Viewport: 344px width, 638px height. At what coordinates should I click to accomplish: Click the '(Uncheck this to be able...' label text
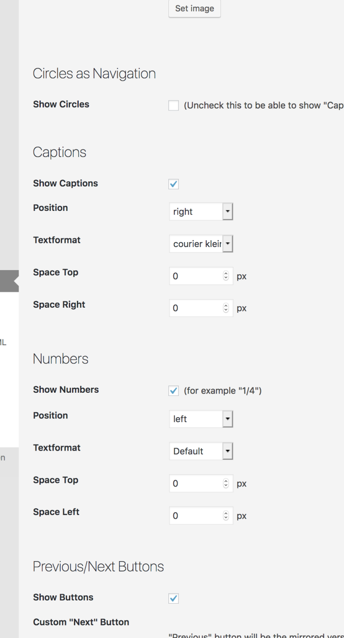(x=263, y=106)
